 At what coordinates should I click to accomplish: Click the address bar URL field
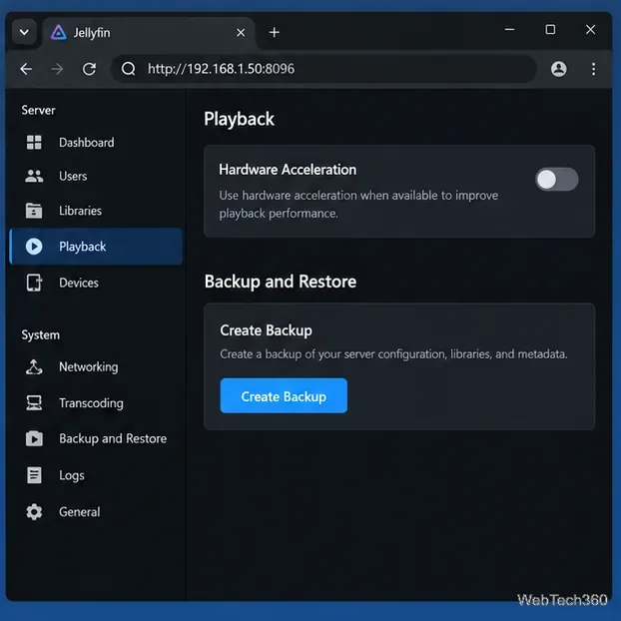coord(323,69)
